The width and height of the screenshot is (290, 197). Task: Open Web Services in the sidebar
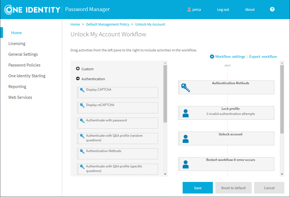point(20,97)
